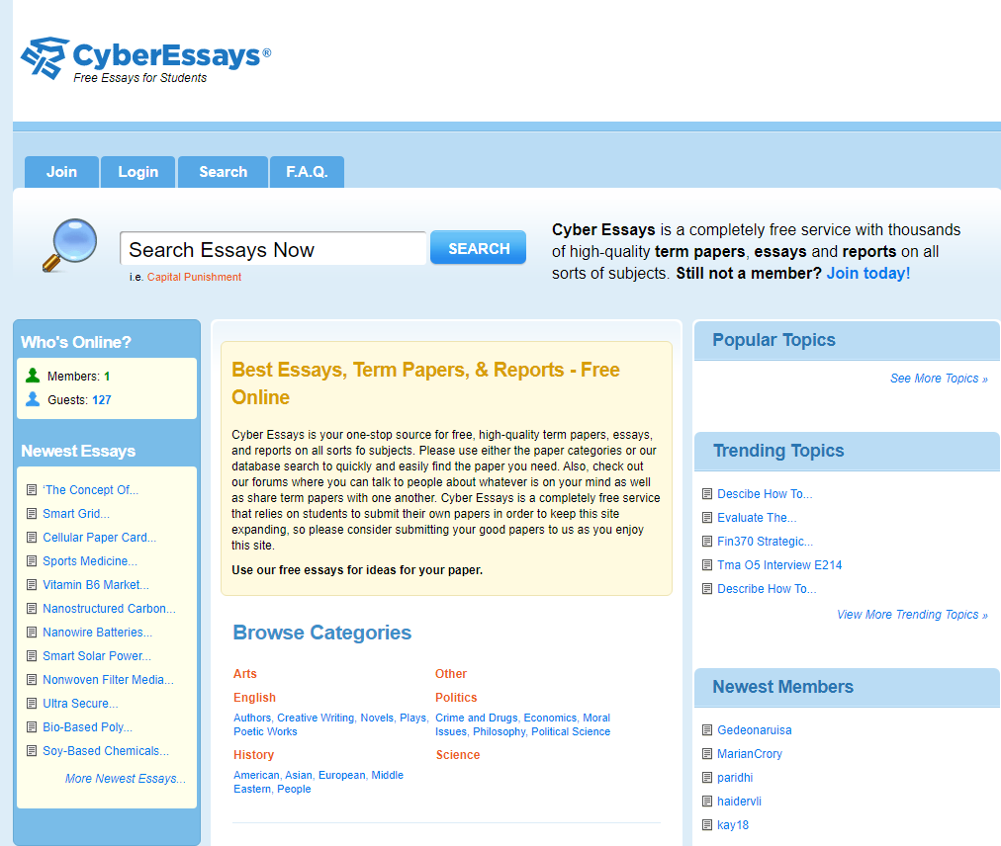Click the Join today! link

(x=868, y=273)
